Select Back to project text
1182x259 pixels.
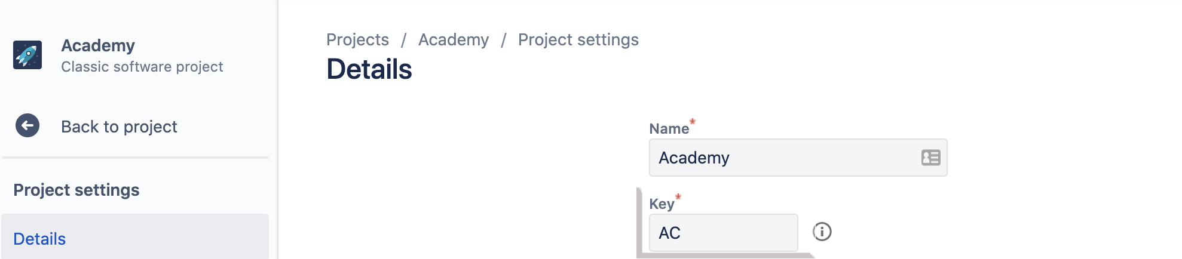[x=119, y=127]
